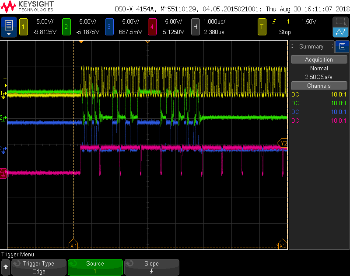
Task: Grab the left handle of Summary panel
Action: [x=292, y=46]
